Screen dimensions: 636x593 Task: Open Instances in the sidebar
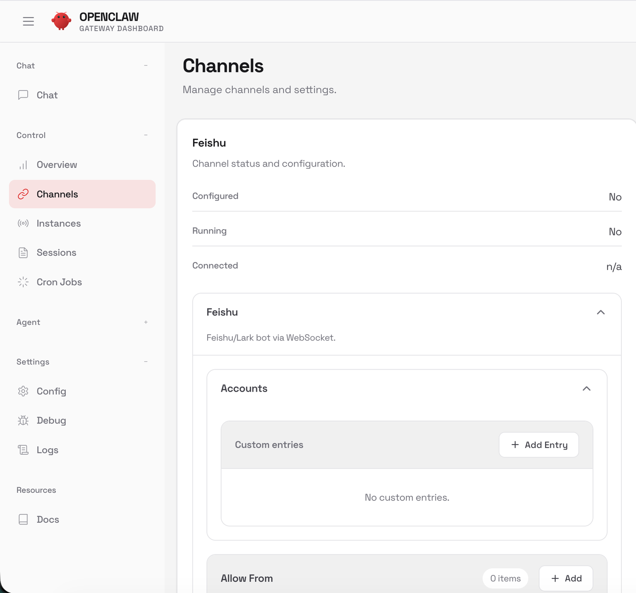(82, 223)
